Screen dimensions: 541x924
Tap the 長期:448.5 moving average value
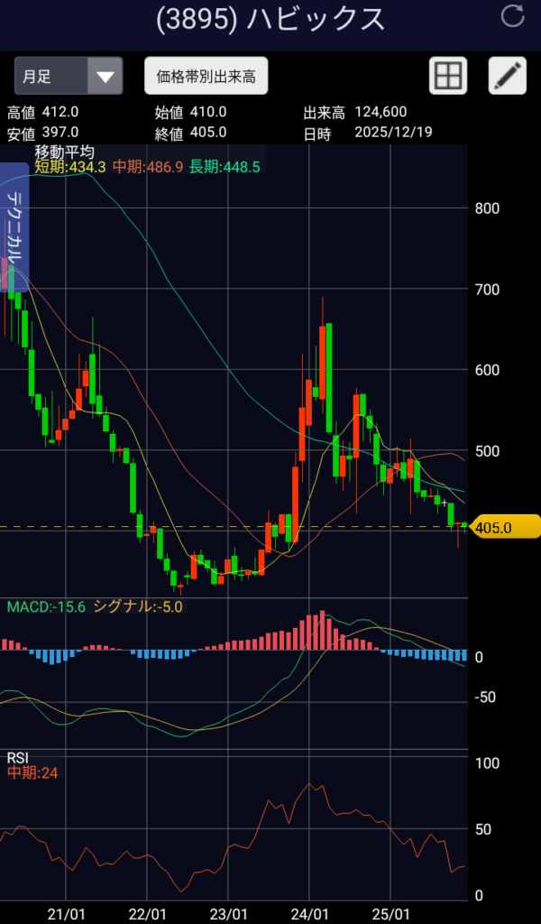coord(225,167)
